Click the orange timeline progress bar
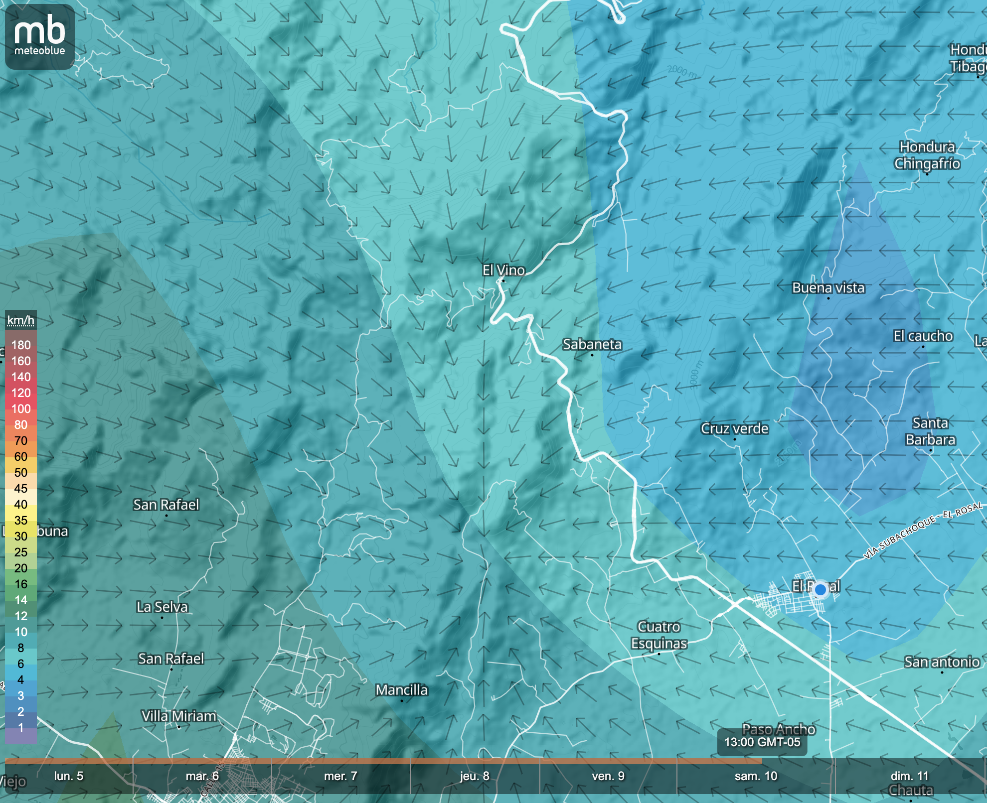 (x=383, y=761)
